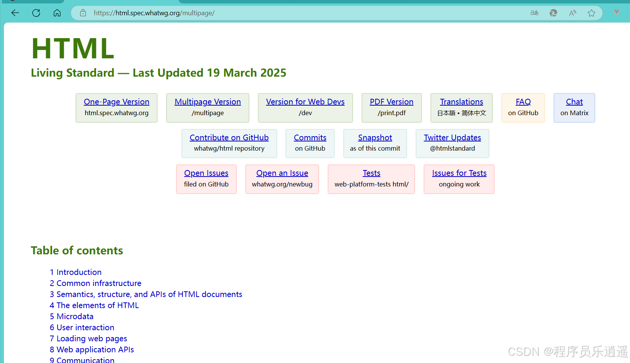Screen dimensions: 630x363
Task: Go to the Translations link
Action: pyautogui.click(x=462, y=102)
